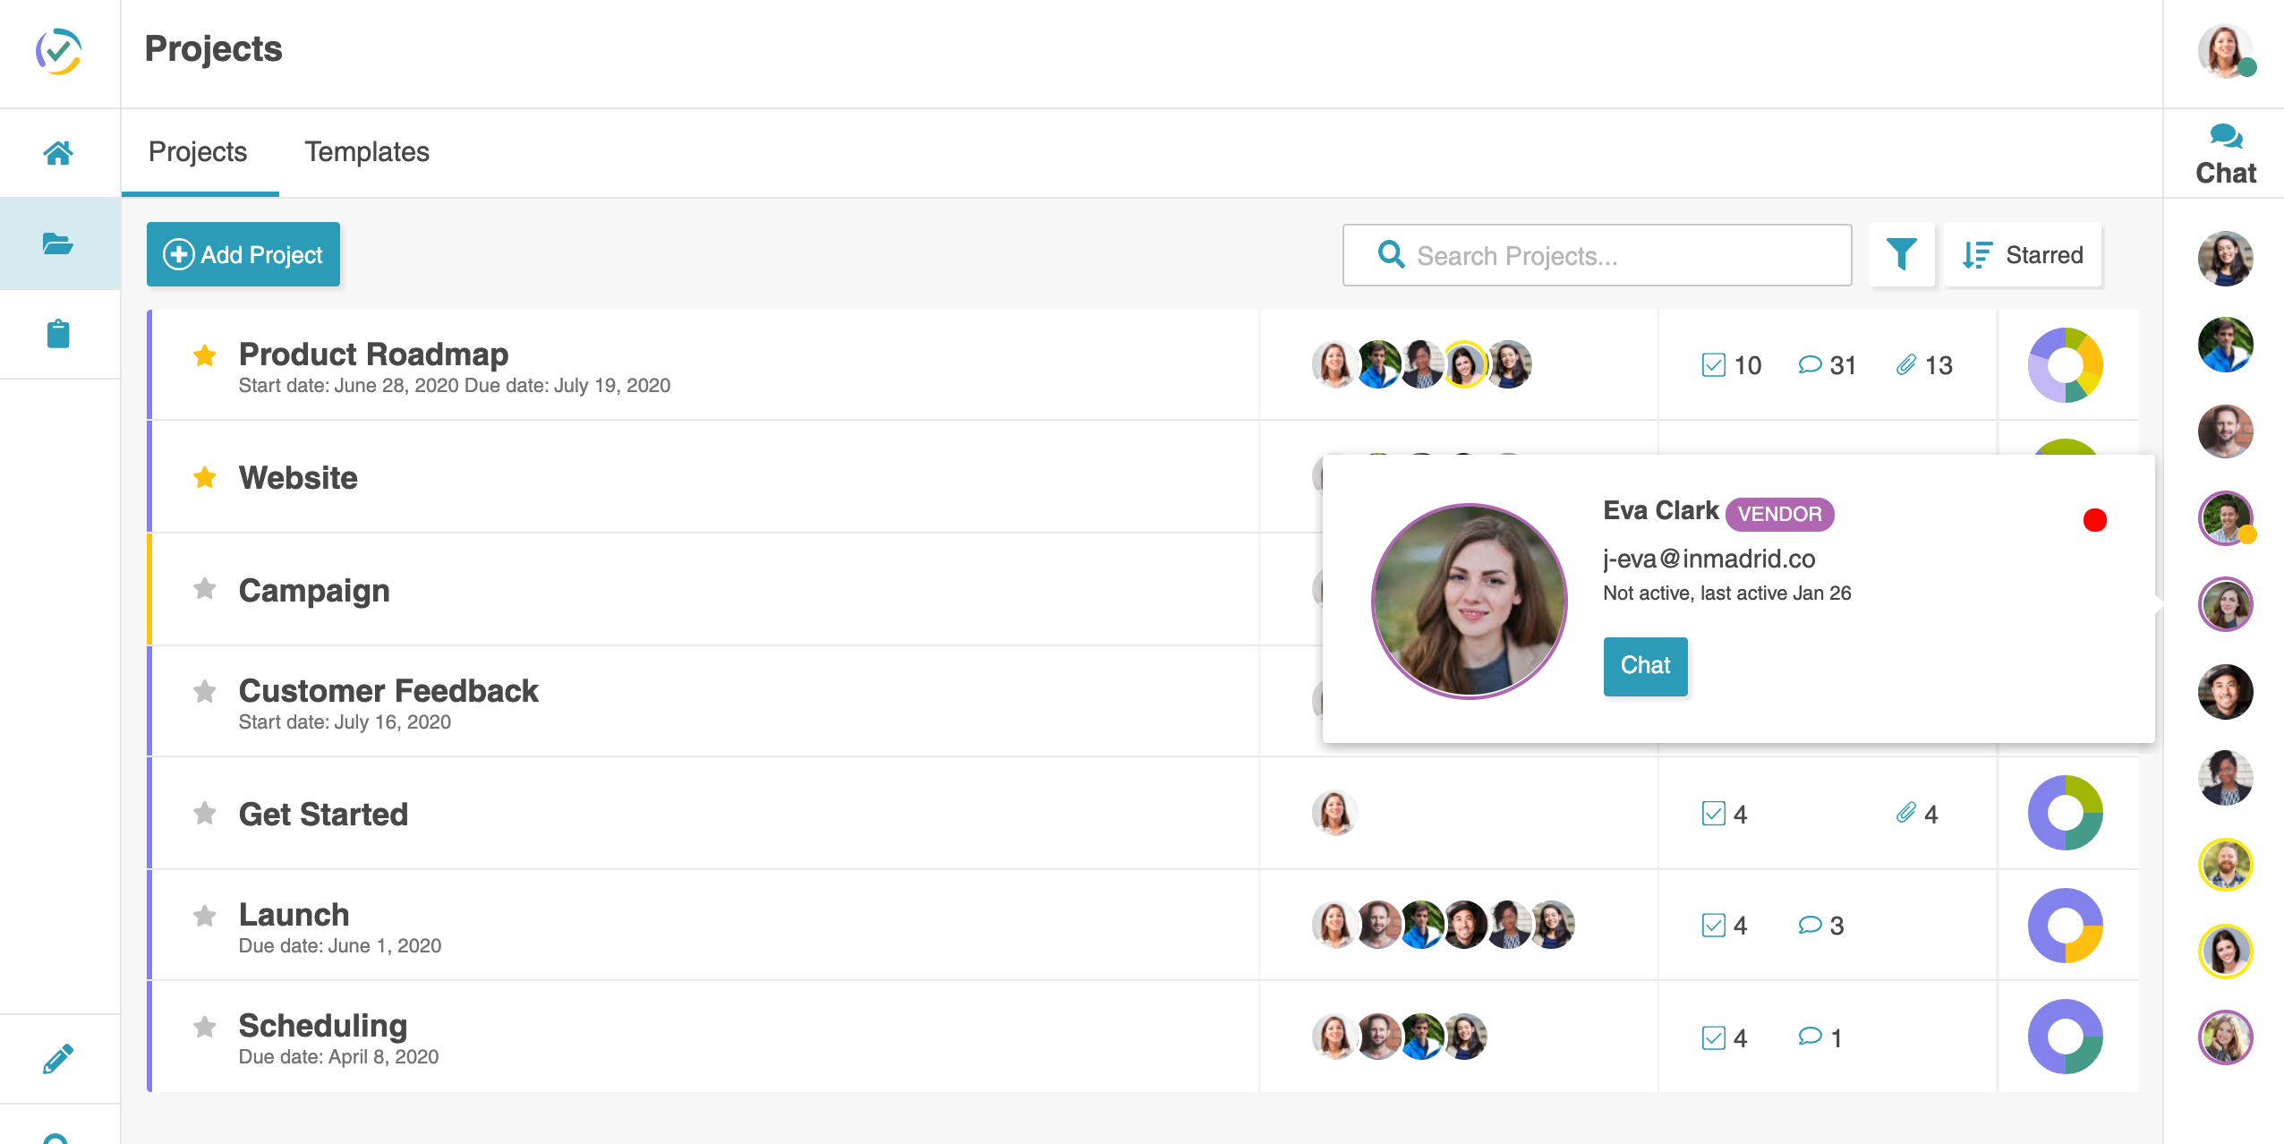Click the Home icon in the sidebar
The width and height of the screenshot is (2284, 1144).
click(58, 153)
